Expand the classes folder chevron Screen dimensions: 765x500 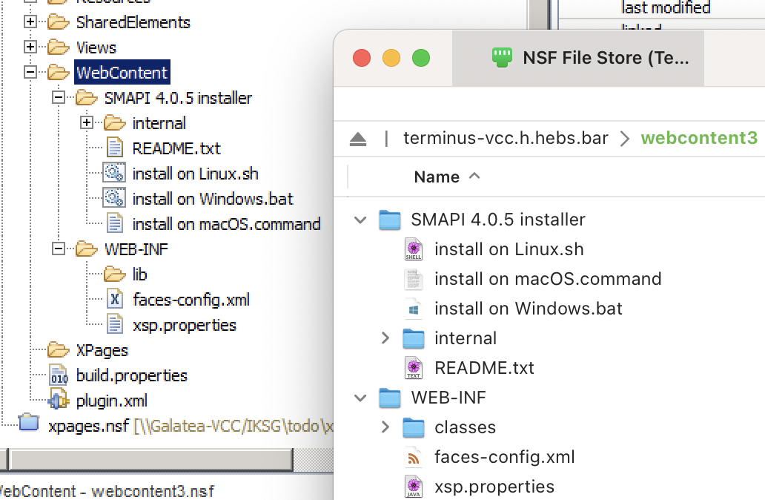click(385, 427)
